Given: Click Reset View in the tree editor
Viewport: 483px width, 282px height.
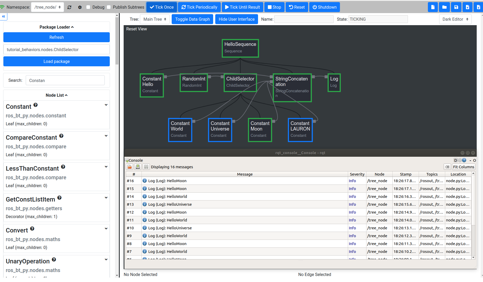Looking at the screenshot, I should [136, 29].
